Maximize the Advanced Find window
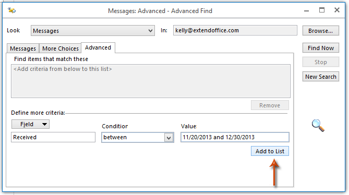Image resolution: width=349 pixels, height=195 pixels. click(x=322, y=10)
